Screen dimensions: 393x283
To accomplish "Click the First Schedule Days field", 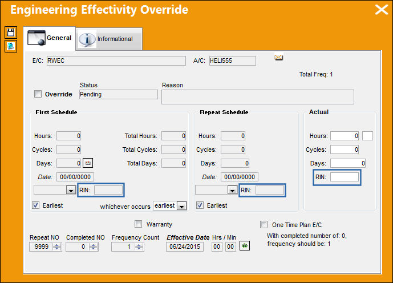I will (x=68, y=163).
